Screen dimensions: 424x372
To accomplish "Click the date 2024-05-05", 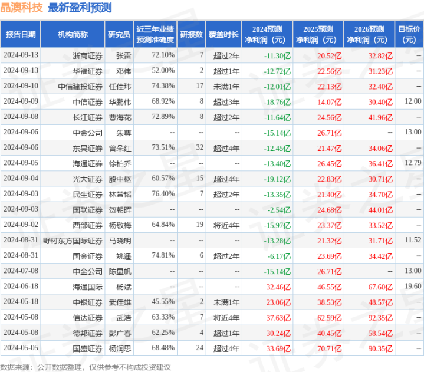I will 21,348.
